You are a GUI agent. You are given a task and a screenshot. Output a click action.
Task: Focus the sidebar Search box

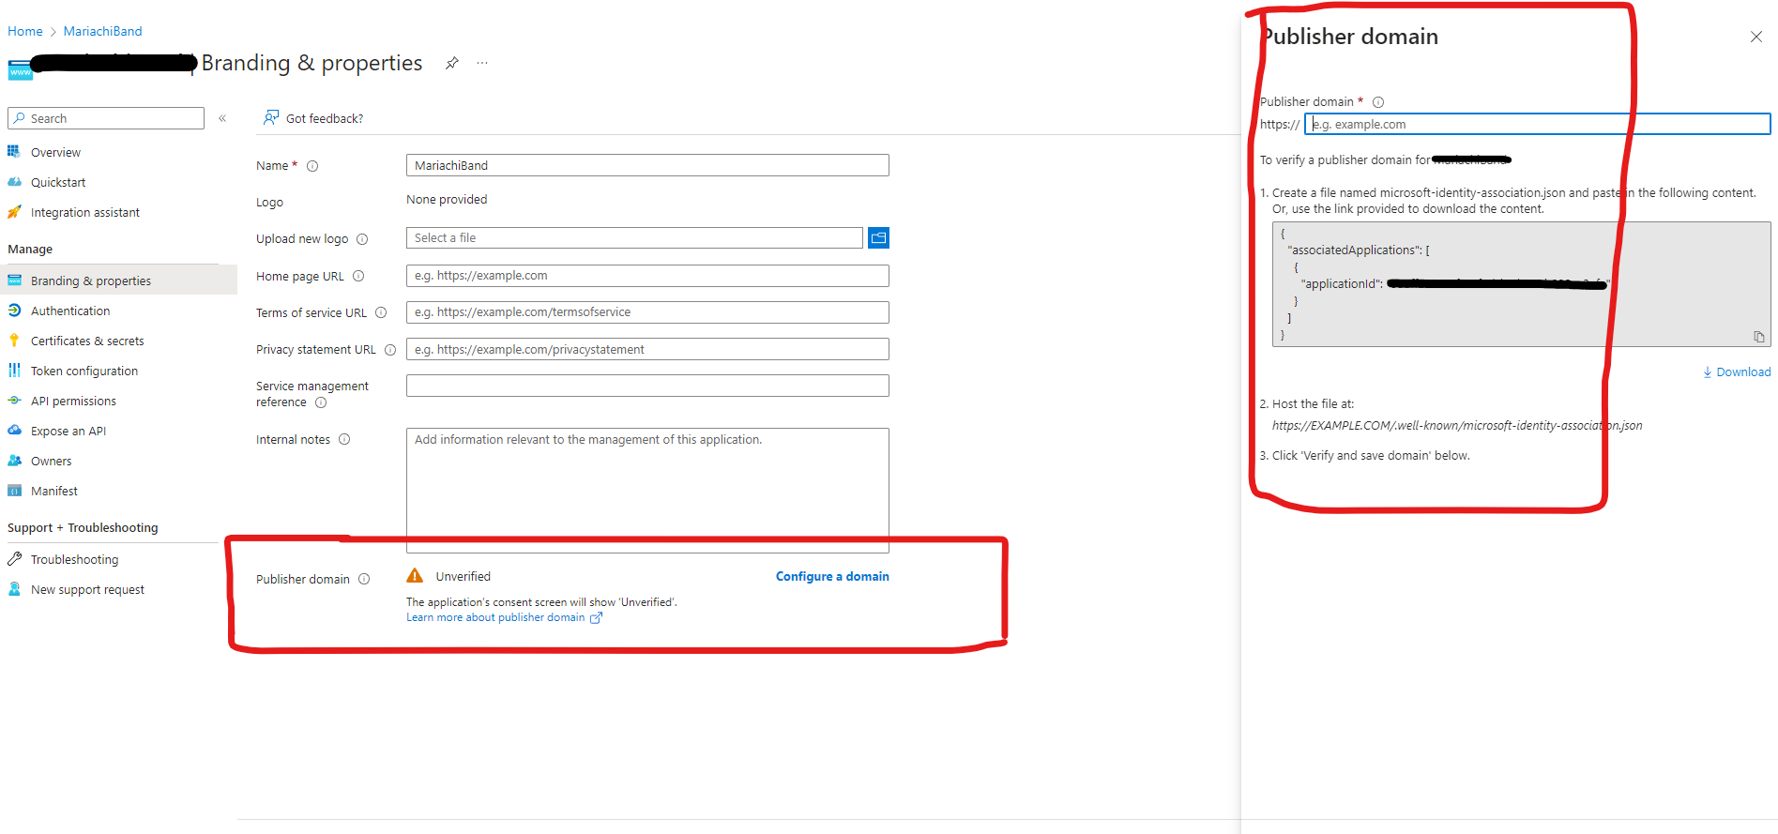[x=106, y=118]
